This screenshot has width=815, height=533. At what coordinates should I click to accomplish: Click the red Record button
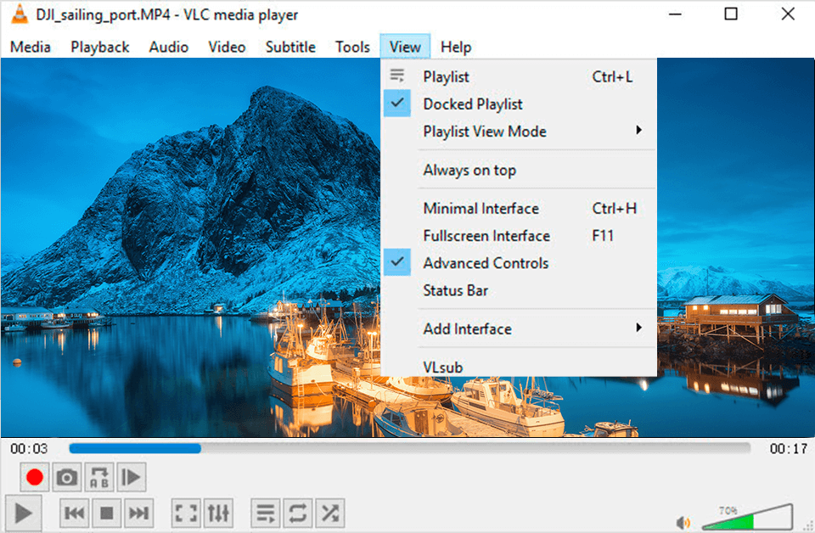pos(34,478)
